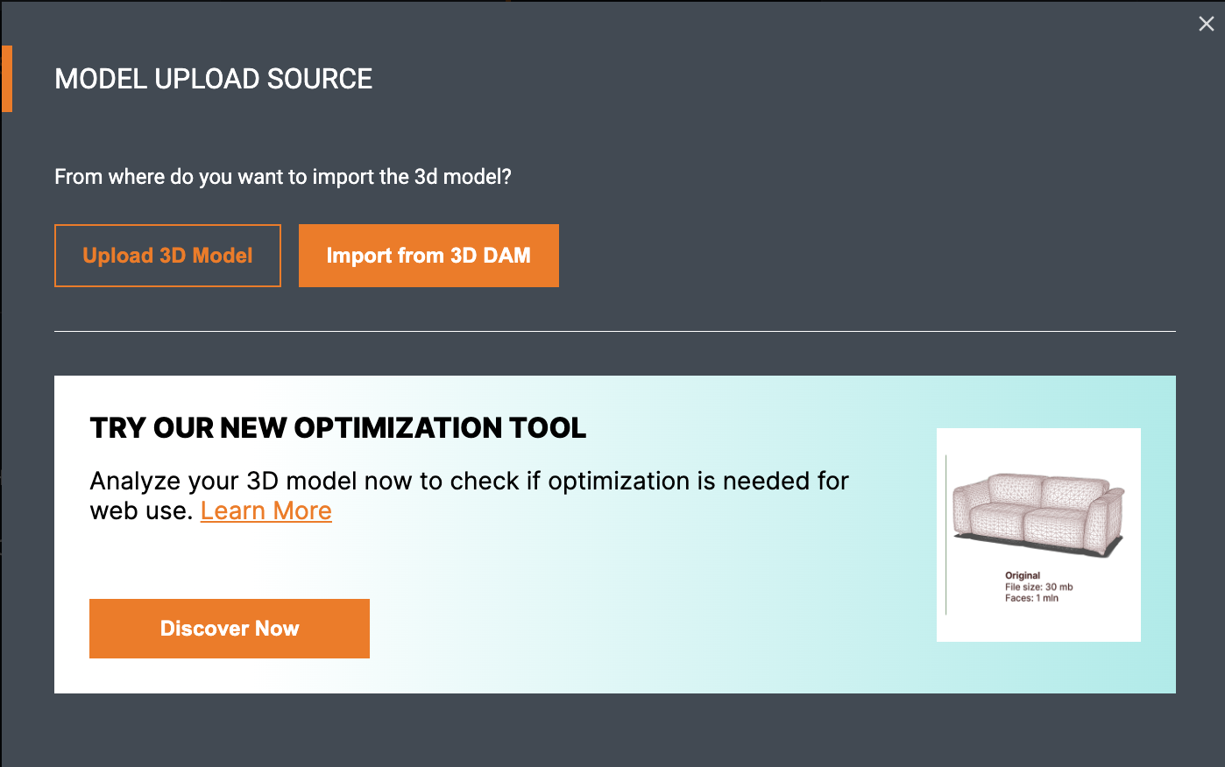The width and height of the screenshot is (1225, 767).
Task: Select the sofa wireframe preview thumbnail
Action: 1038,535
